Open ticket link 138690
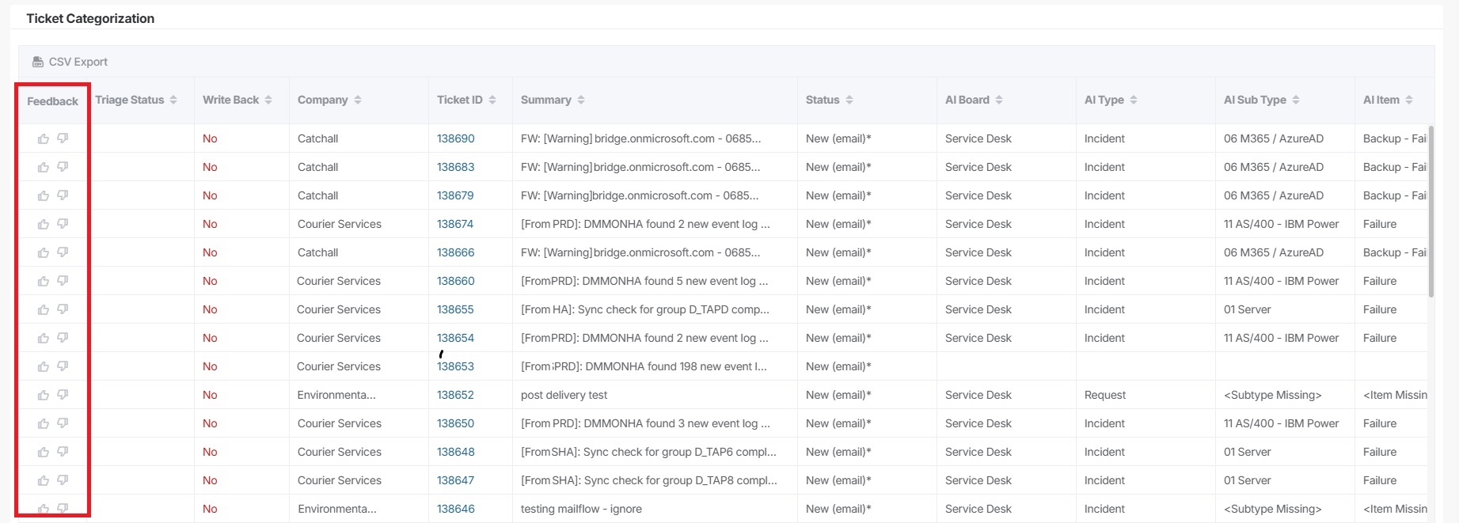The image size is (1459, 523). tap(456, 138)
